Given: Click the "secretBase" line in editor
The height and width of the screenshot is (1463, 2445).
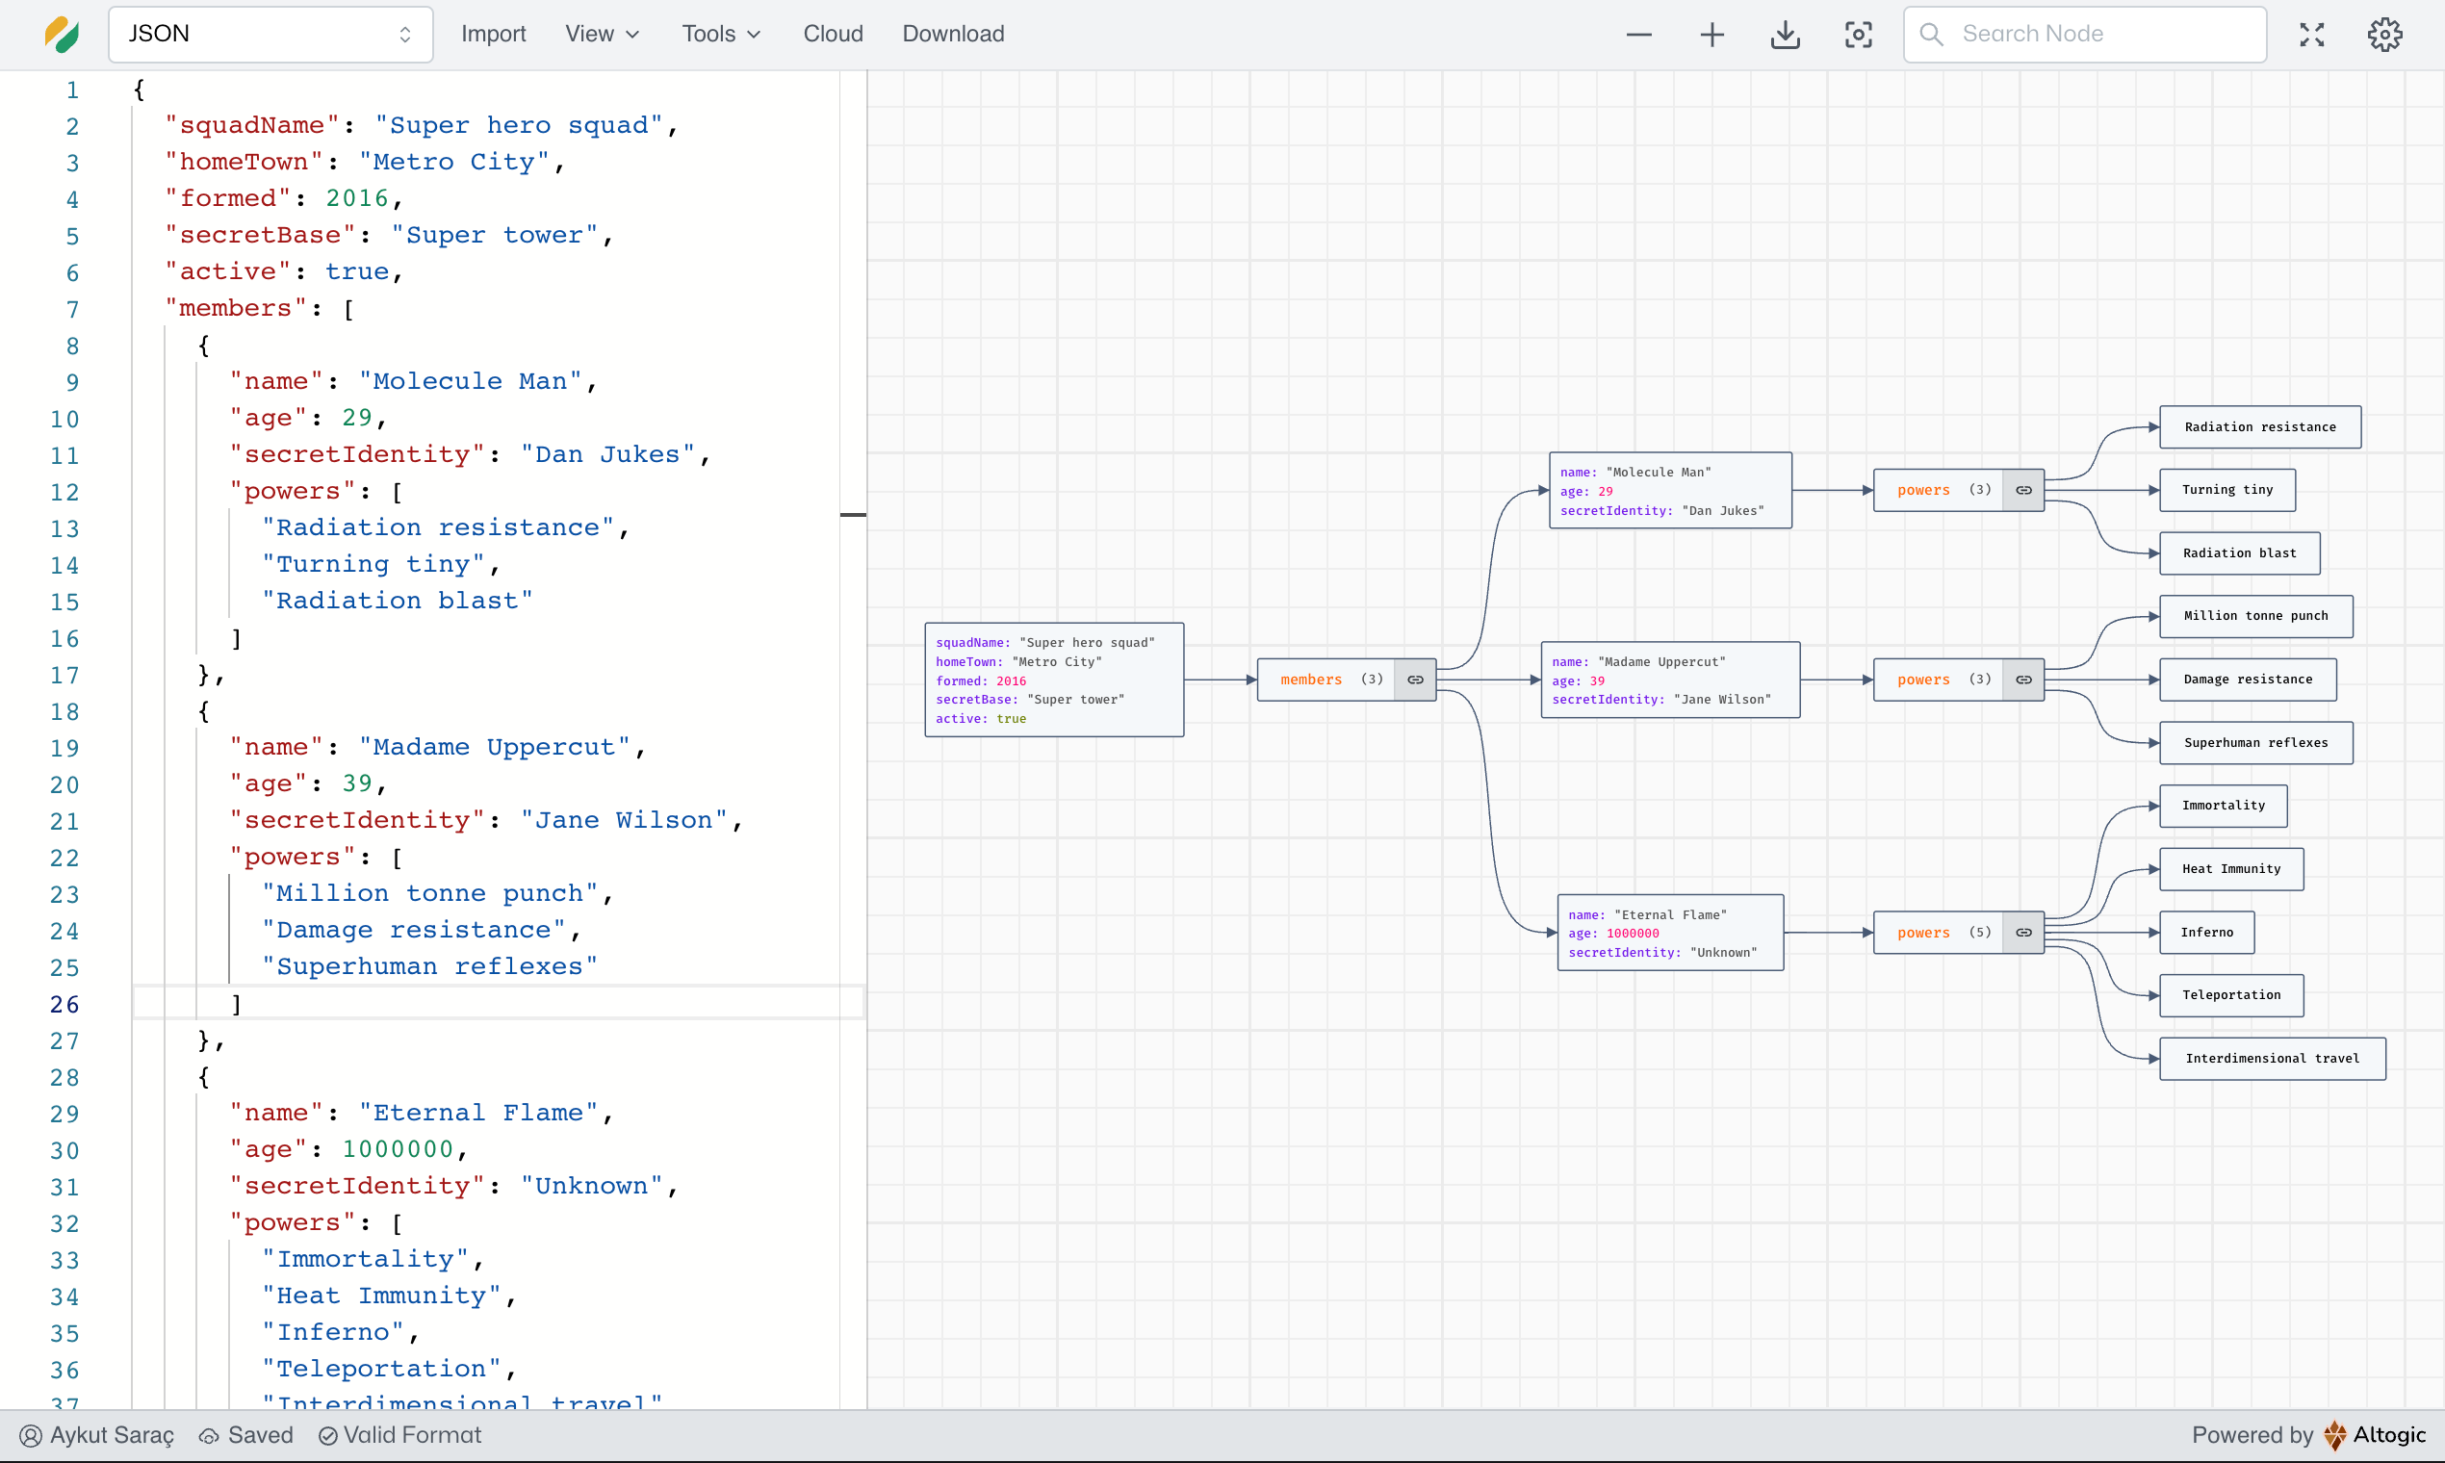Looking at the screenshot, I should coord(389,235).
